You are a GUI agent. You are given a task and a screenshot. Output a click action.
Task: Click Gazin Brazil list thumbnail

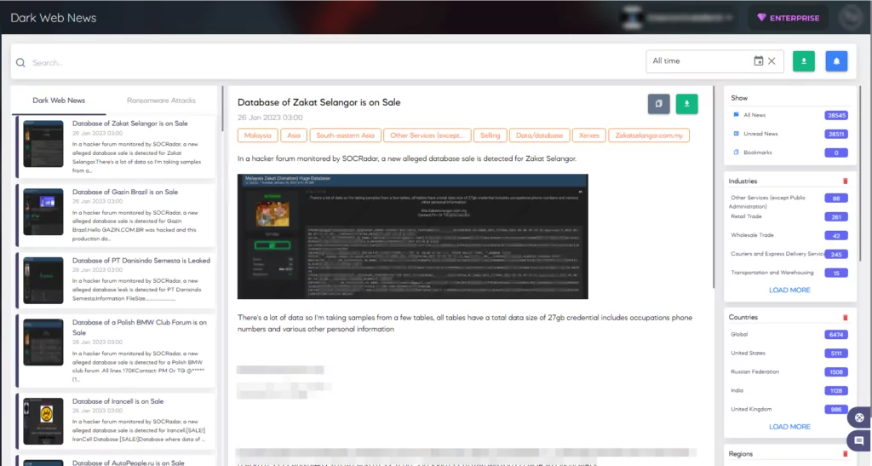point(43,212)
